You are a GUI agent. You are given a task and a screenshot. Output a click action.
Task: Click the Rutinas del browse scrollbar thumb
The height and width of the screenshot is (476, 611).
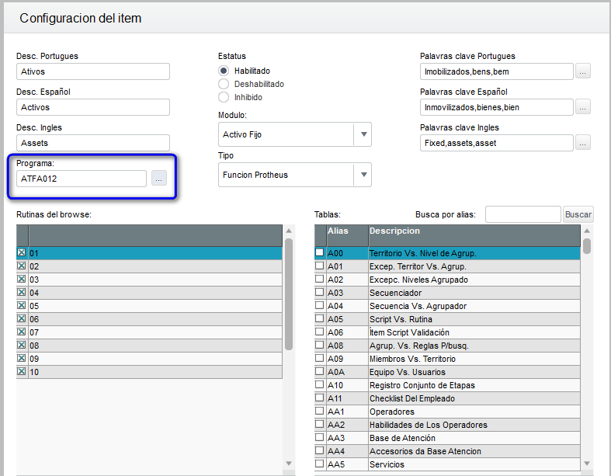click(x=289, y=294)
